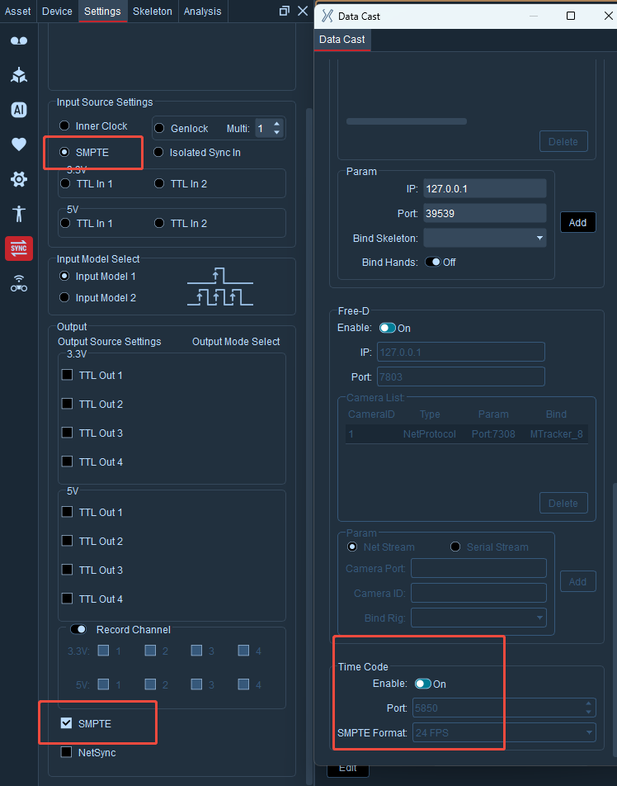Select 3.3V TTL In 1 input
The height and width of the screenshot is (786, 617).
point(65,183)
